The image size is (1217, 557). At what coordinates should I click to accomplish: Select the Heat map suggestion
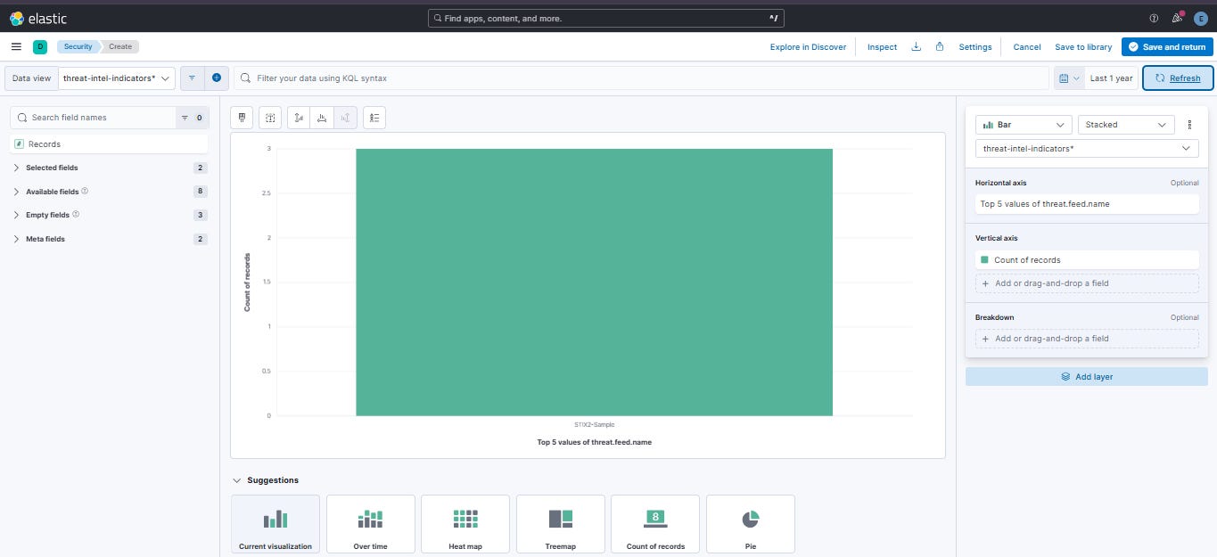click(465, 525)
